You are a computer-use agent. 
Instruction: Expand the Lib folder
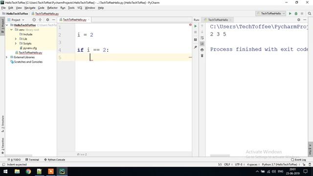[16, 39]
